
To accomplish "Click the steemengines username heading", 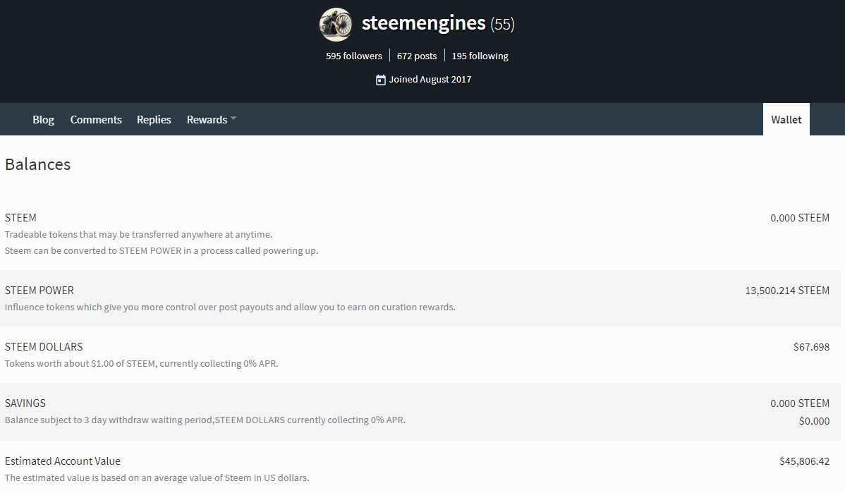I will click(x=424, y=23).
